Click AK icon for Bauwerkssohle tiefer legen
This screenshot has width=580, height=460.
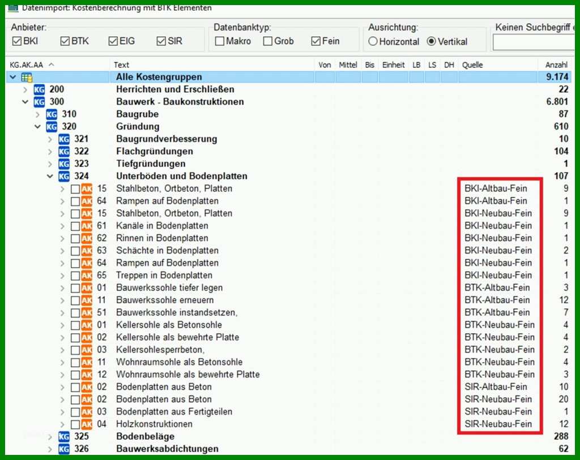(87, 288)
